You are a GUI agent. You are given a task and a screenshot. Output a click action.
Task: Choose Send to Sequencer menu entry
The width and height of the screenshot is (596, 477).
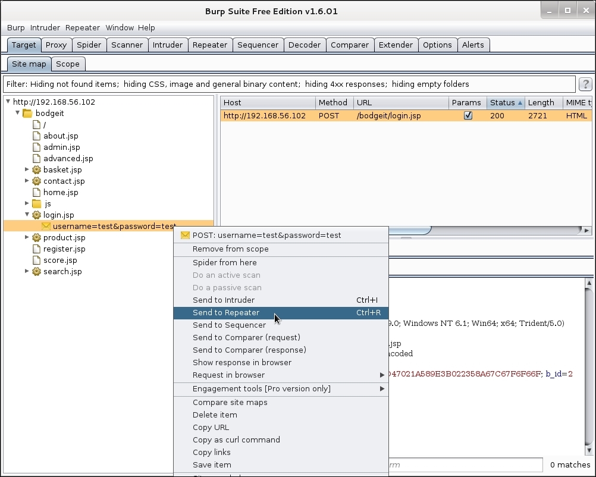281,325
